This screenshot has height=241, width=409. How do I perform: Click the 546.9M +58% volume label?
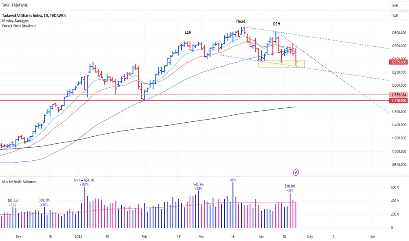(x=198, y=187)
